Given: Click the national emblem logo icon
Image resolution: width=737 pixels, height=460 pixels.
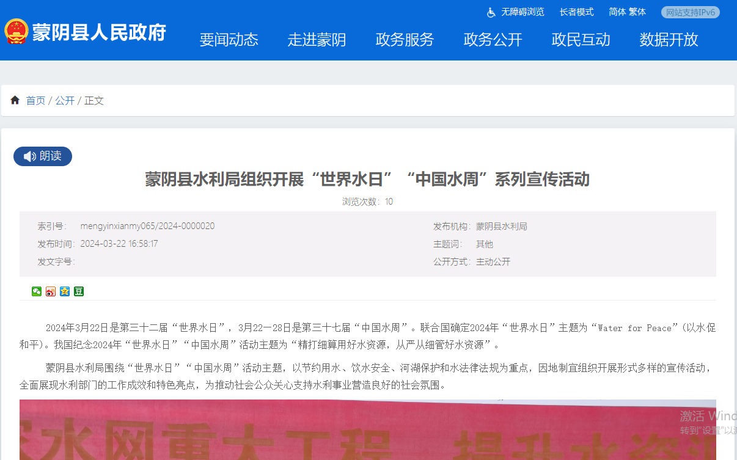Looking at the screenshot, I should [16, 31].
